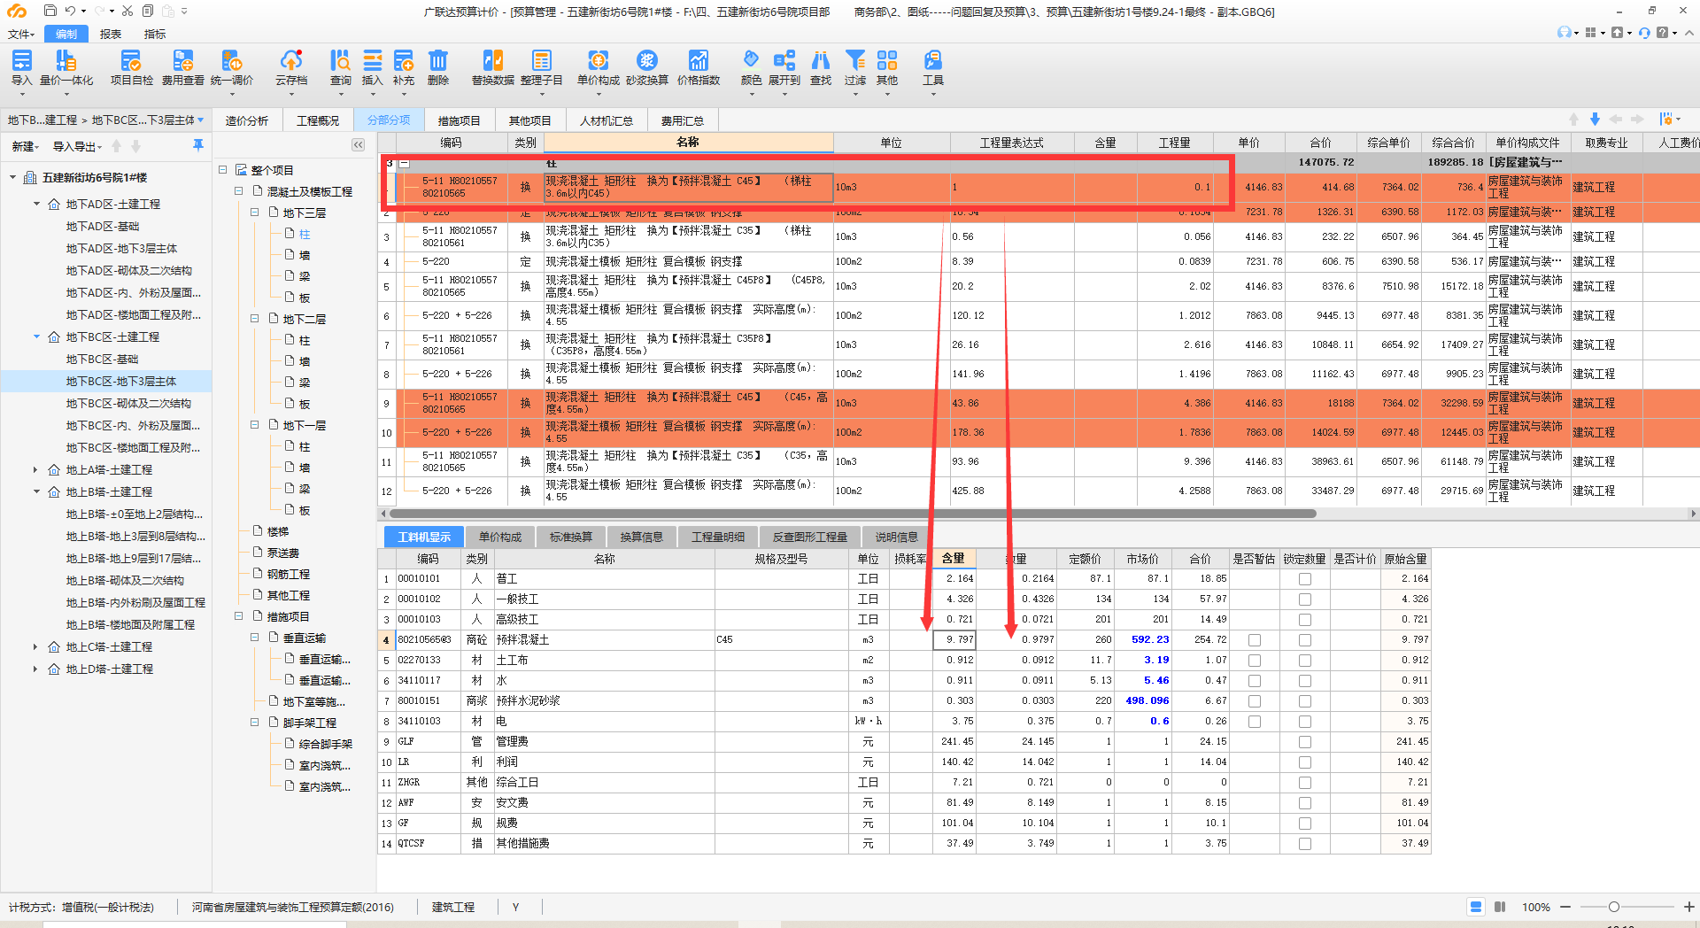Switch to the 报表 ribbon tab
Image resolution: width=1700 pixels, height=928 pixels.
(111, 34)
